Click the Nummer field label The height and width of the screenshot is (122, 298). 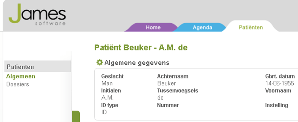(168, 105)
